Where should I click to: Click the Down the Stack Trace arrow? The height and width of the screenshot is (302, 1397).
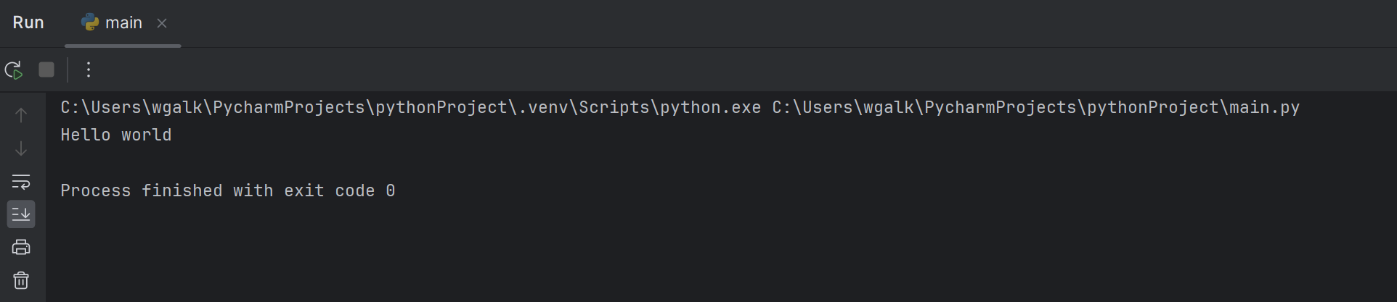click(x=21, y=148)
